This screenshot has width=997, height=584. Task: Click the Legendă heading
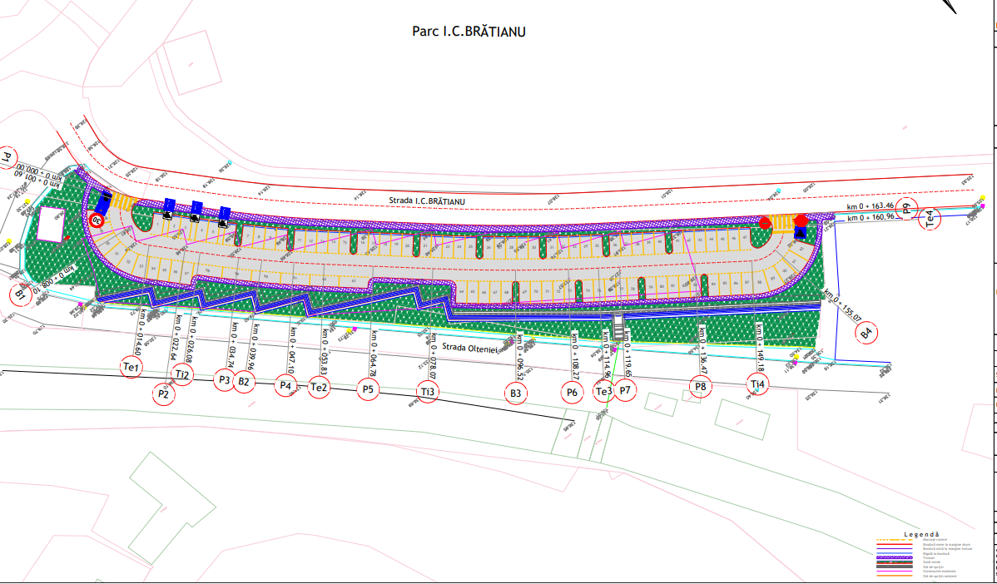920,534
